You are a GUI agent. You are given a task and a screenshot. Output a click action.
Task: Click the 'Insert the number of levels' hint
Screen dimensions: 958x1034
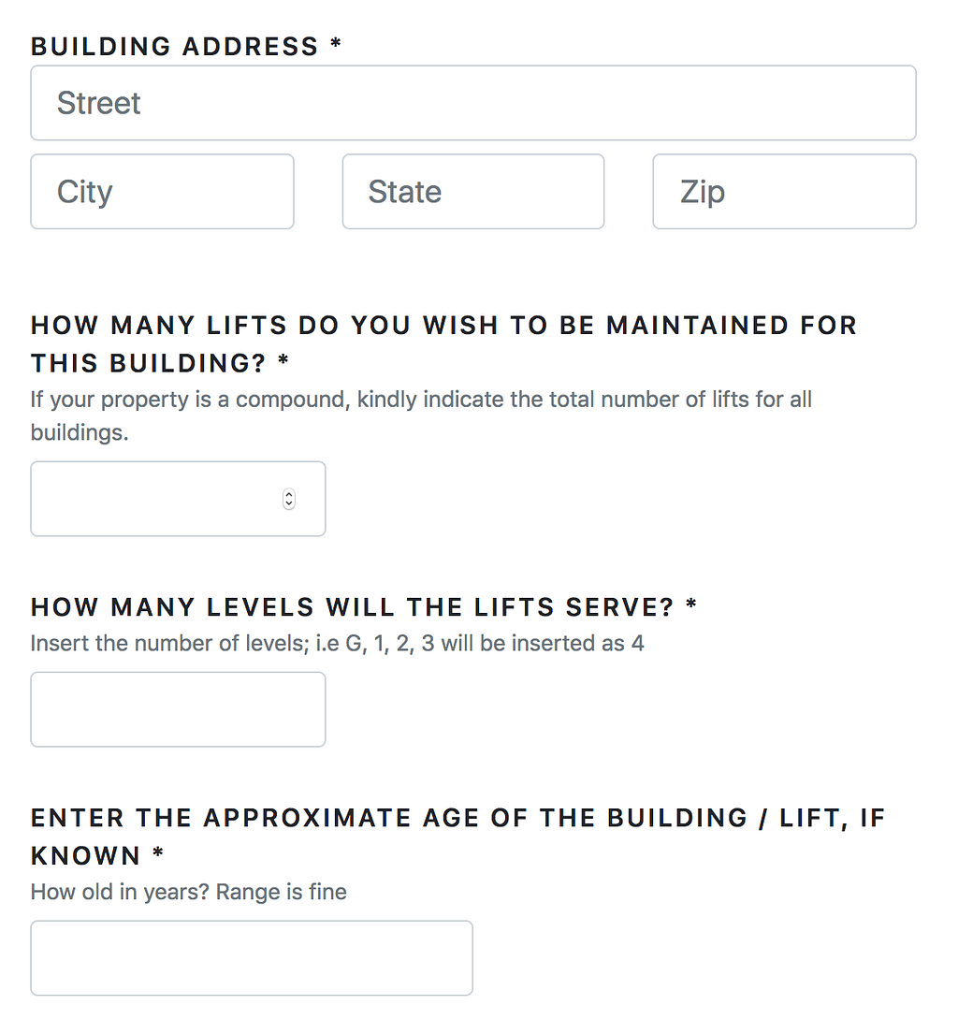pos(337,644)
